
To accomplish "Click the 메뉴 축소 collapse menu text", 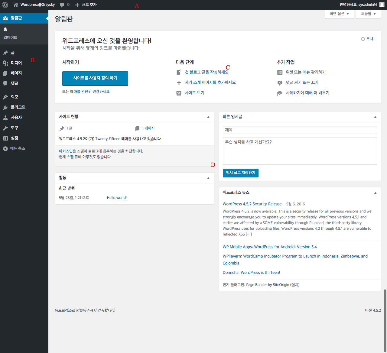I will tap(18, 148).
